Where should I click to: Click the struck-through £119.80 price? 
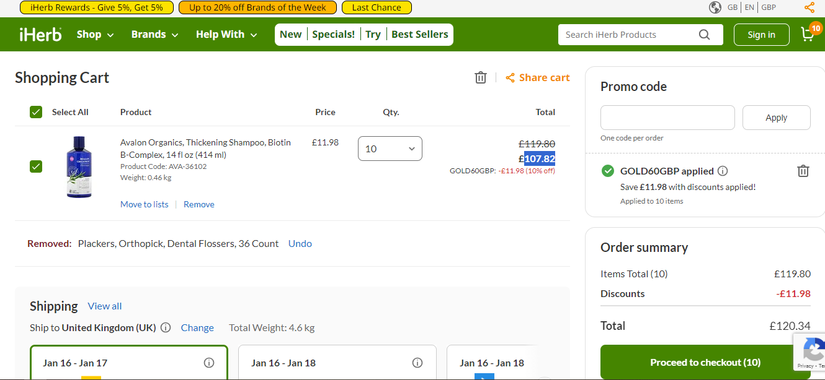point(537,144)
